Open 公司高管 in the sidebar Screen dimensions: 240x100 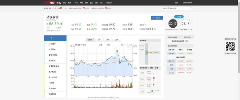click(55, 49)
